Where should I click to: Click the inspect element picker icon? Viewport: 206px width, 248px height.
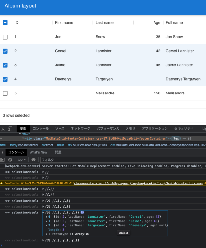pyautogui.click(x=3, y=128)
